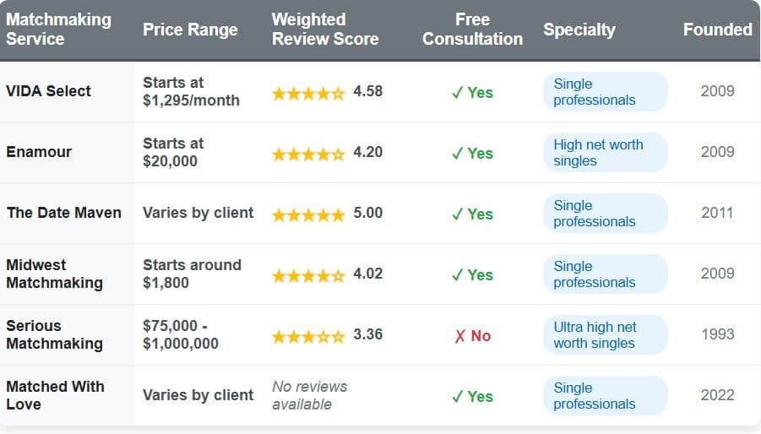This screenshot has width=761, height=434.
Task: Click the Founded column header
Action: click(717, 30)
